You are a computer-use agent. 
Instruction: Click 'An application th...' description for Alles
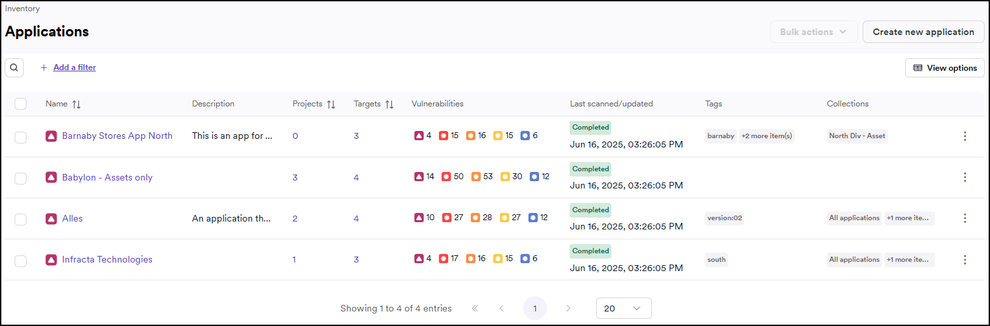point(231,218)
